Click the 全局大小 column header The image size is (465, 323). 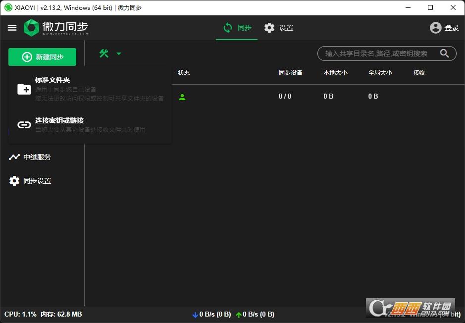(380, 73)
